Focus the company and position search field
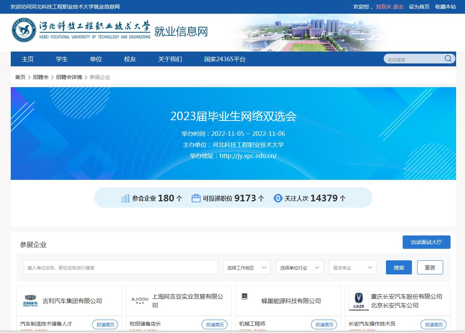This screenshot has width=465, height=333. click(121, 268)
